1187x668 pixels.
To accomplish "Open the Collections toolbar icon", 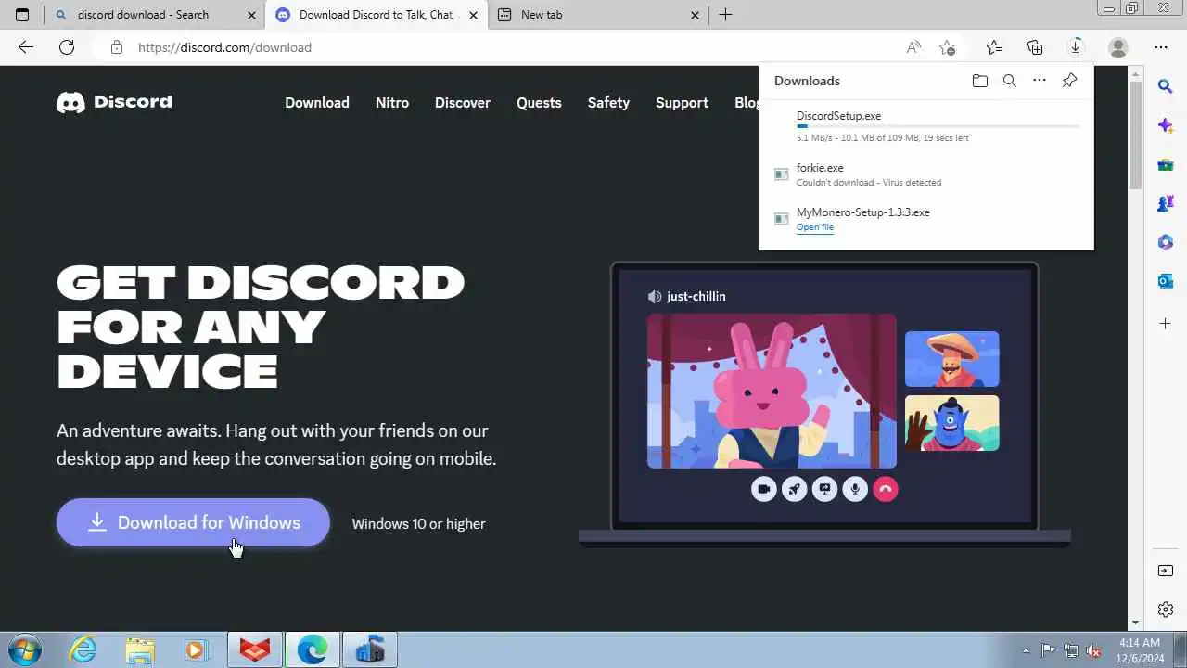I will coord(1035,47).
